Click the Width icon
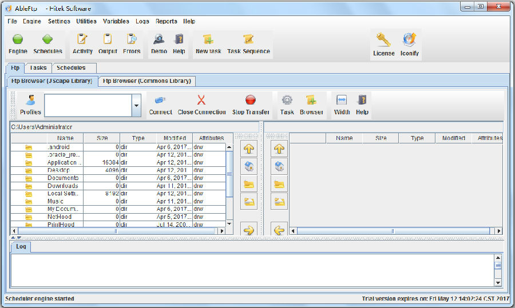The height and width of the screenshot is (308, 515). (x=342, y=100)
